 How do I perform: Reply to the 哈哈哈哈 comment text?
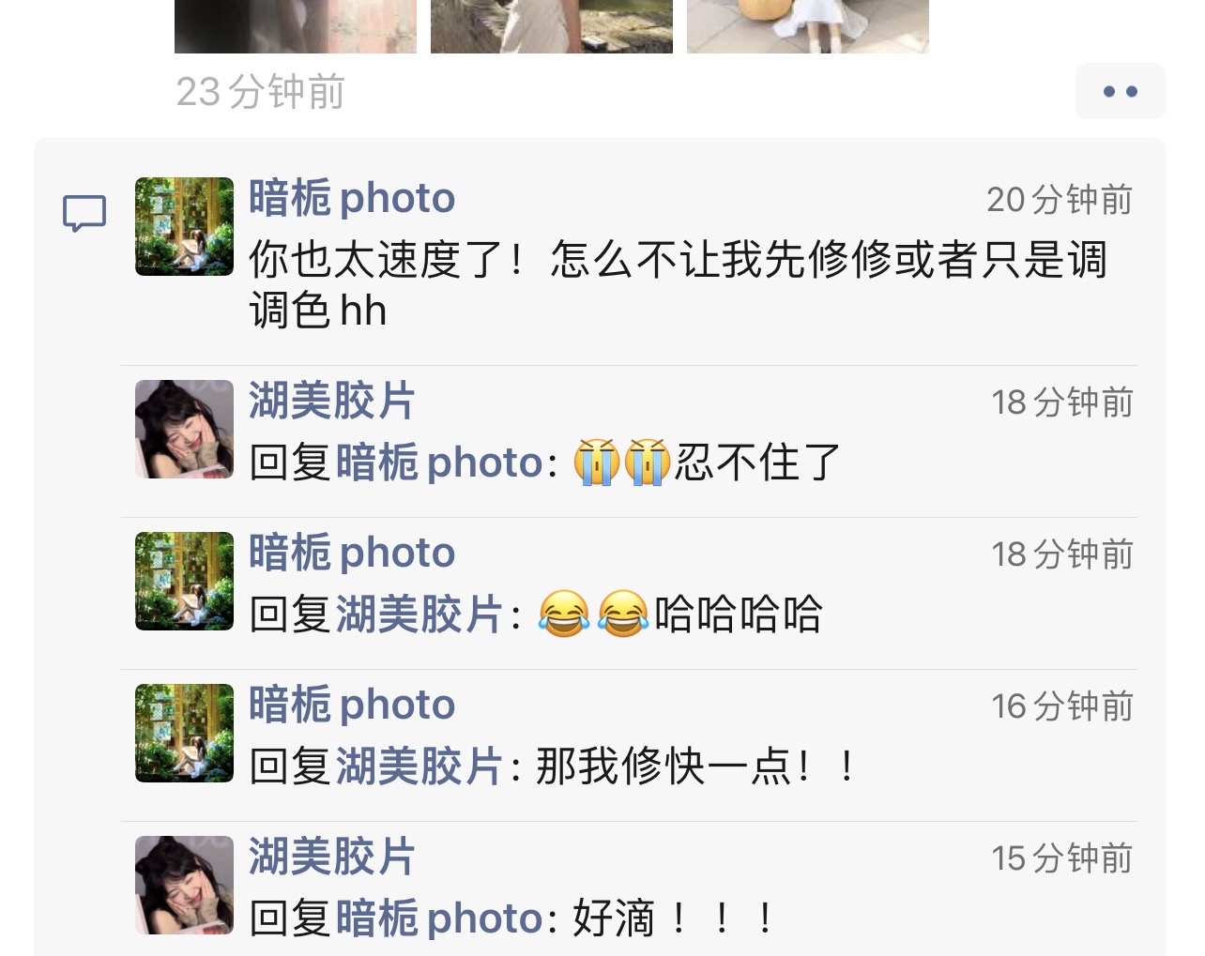coord(738,615)
